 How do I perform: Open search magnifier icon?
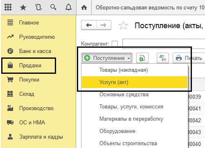(53, 7)
